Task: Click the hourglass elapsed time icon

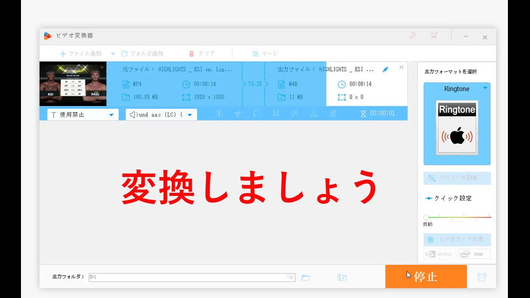Action: tap(363, 114)
